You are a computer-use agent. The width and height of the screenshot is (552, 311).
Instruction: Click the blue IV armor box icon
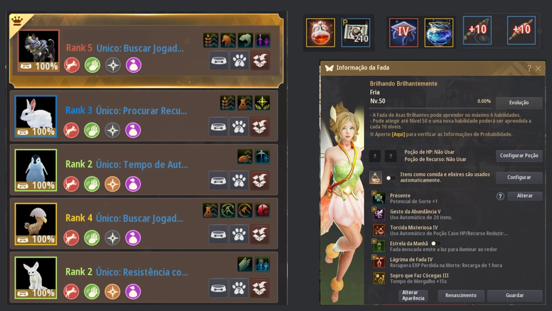tap(403, 33)
